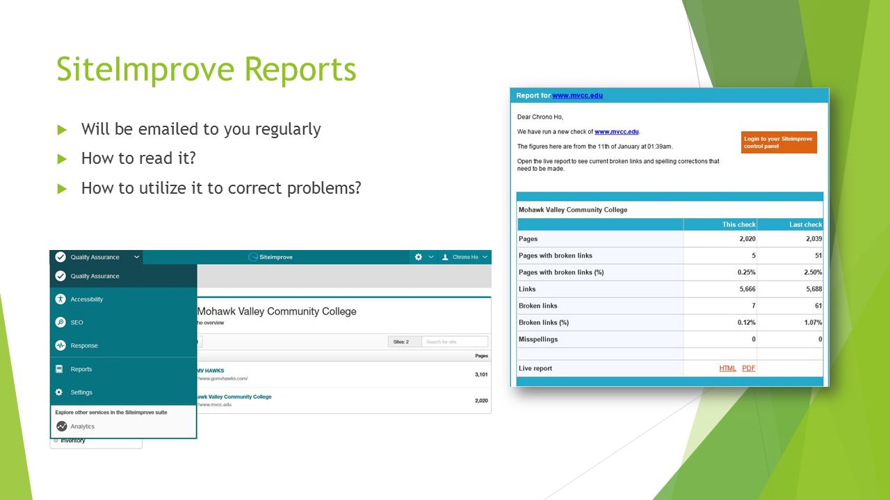Click the Accessibility person icon
890x500 pixels.
click(x=60, y=299)
